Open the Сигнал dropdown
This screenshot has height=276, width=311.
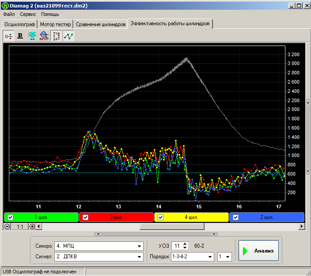click(139, 257)
